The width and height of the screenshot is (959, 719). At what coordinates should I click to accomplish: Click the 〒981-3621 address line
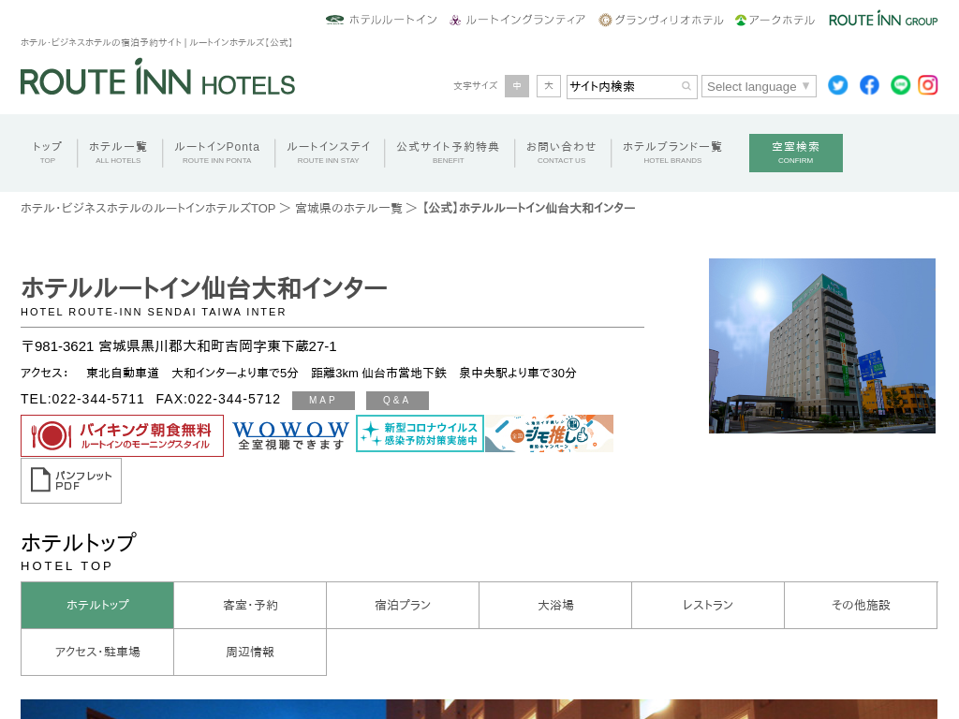coord(179,346)
